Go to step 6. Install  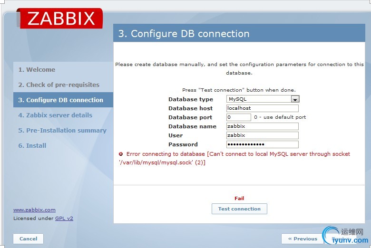32,145
